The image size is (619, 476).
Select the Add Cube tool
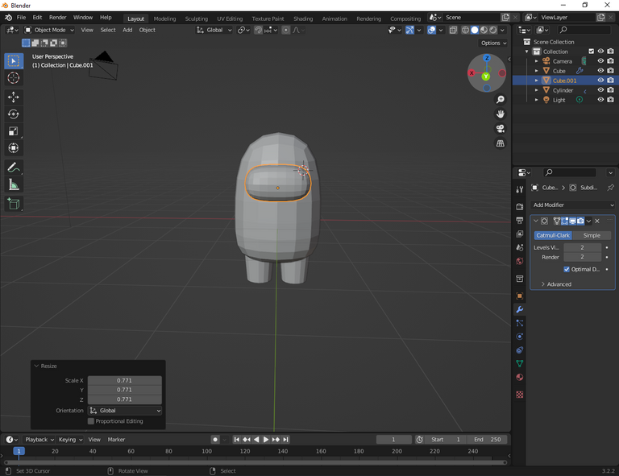14,204
